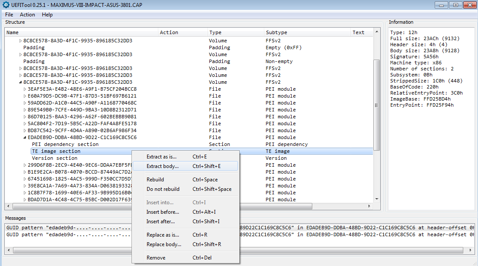Expand the 89E549B0-7CFE file node
478x266 pixels.
(25, 110)
